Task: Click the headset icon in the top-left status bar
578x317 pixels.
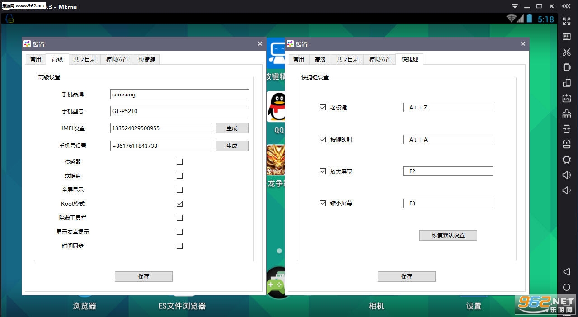Action: click(9, 19)
